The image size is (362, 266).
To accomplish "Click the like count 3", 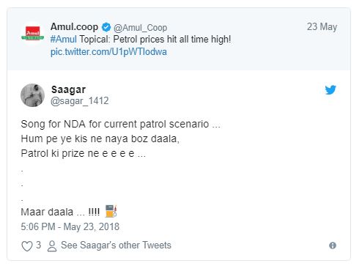I will pyautogui.click(x=38, y=245).
